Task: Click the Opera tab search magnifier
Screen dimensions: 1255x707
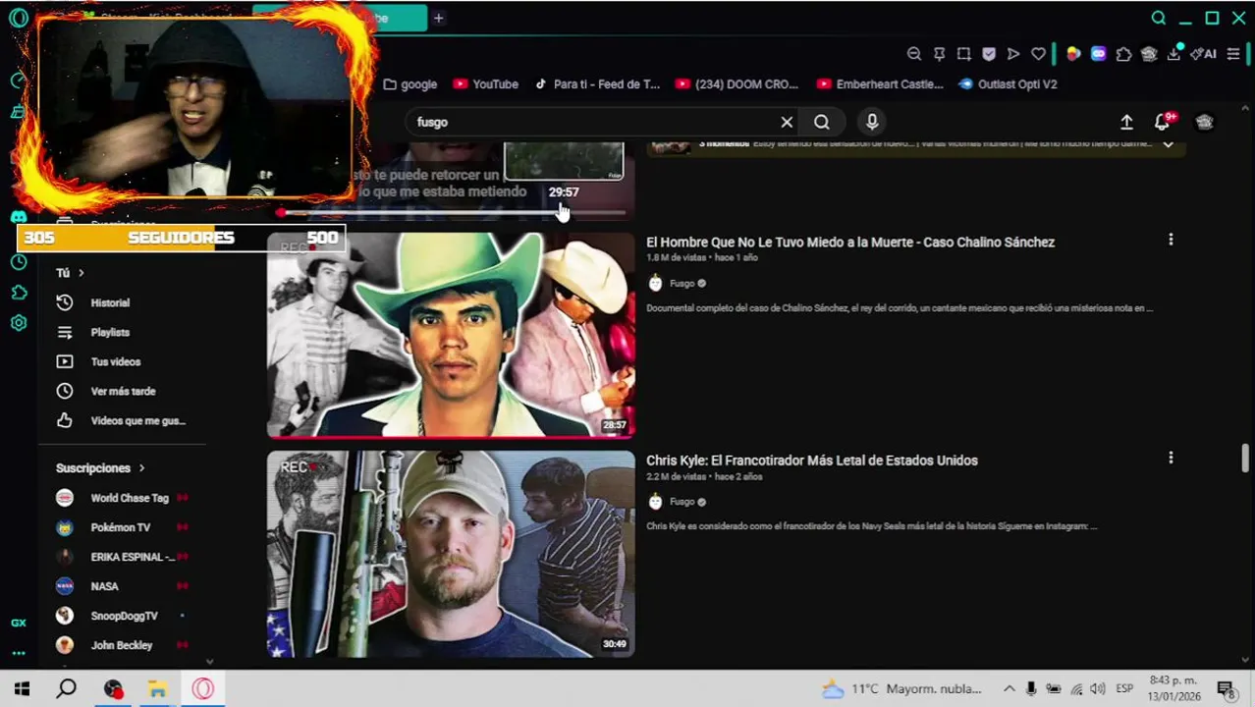Action: pos(1159,18)
